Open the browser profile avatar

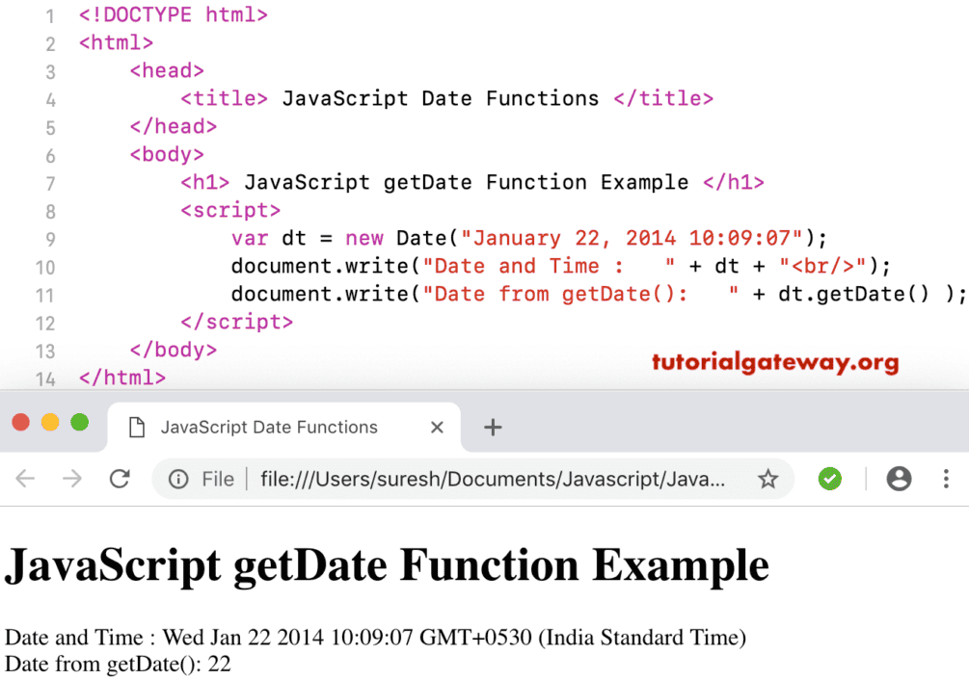[x=899, y=479]
